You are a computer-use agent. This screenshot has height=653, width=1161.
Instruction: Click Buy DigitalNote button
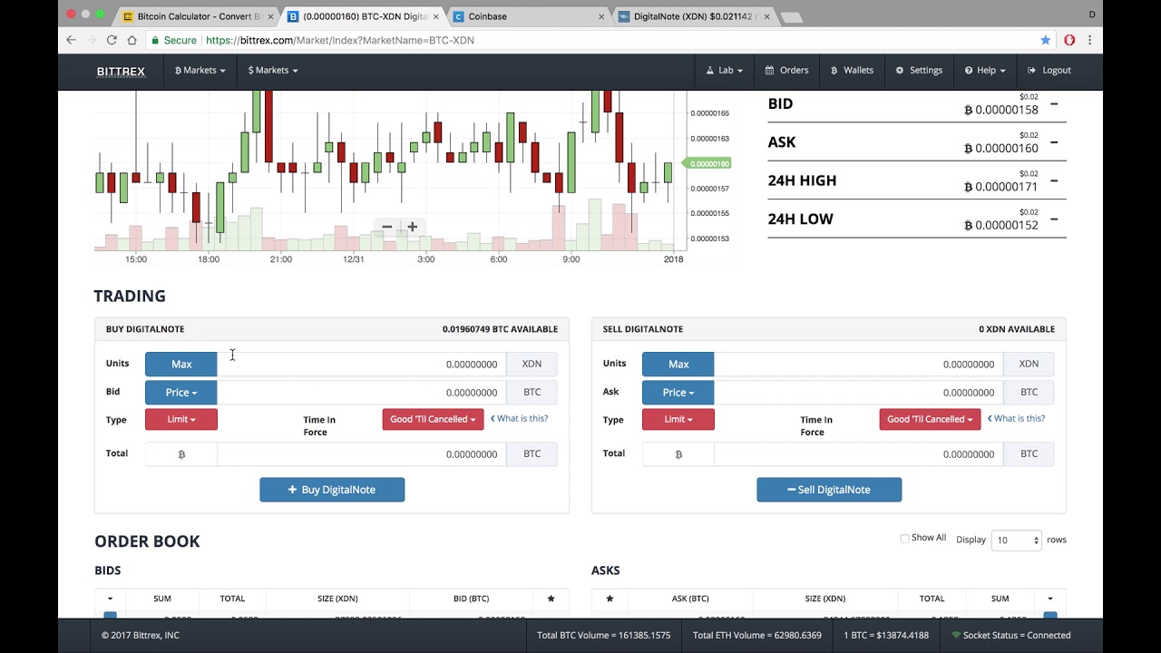[x=332, y=490]
